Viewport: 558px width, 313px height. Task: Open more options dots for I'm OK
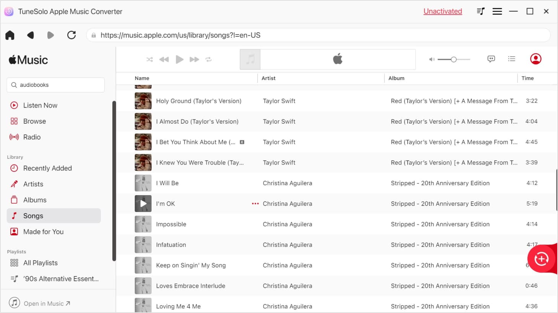(x=255, y=204)
